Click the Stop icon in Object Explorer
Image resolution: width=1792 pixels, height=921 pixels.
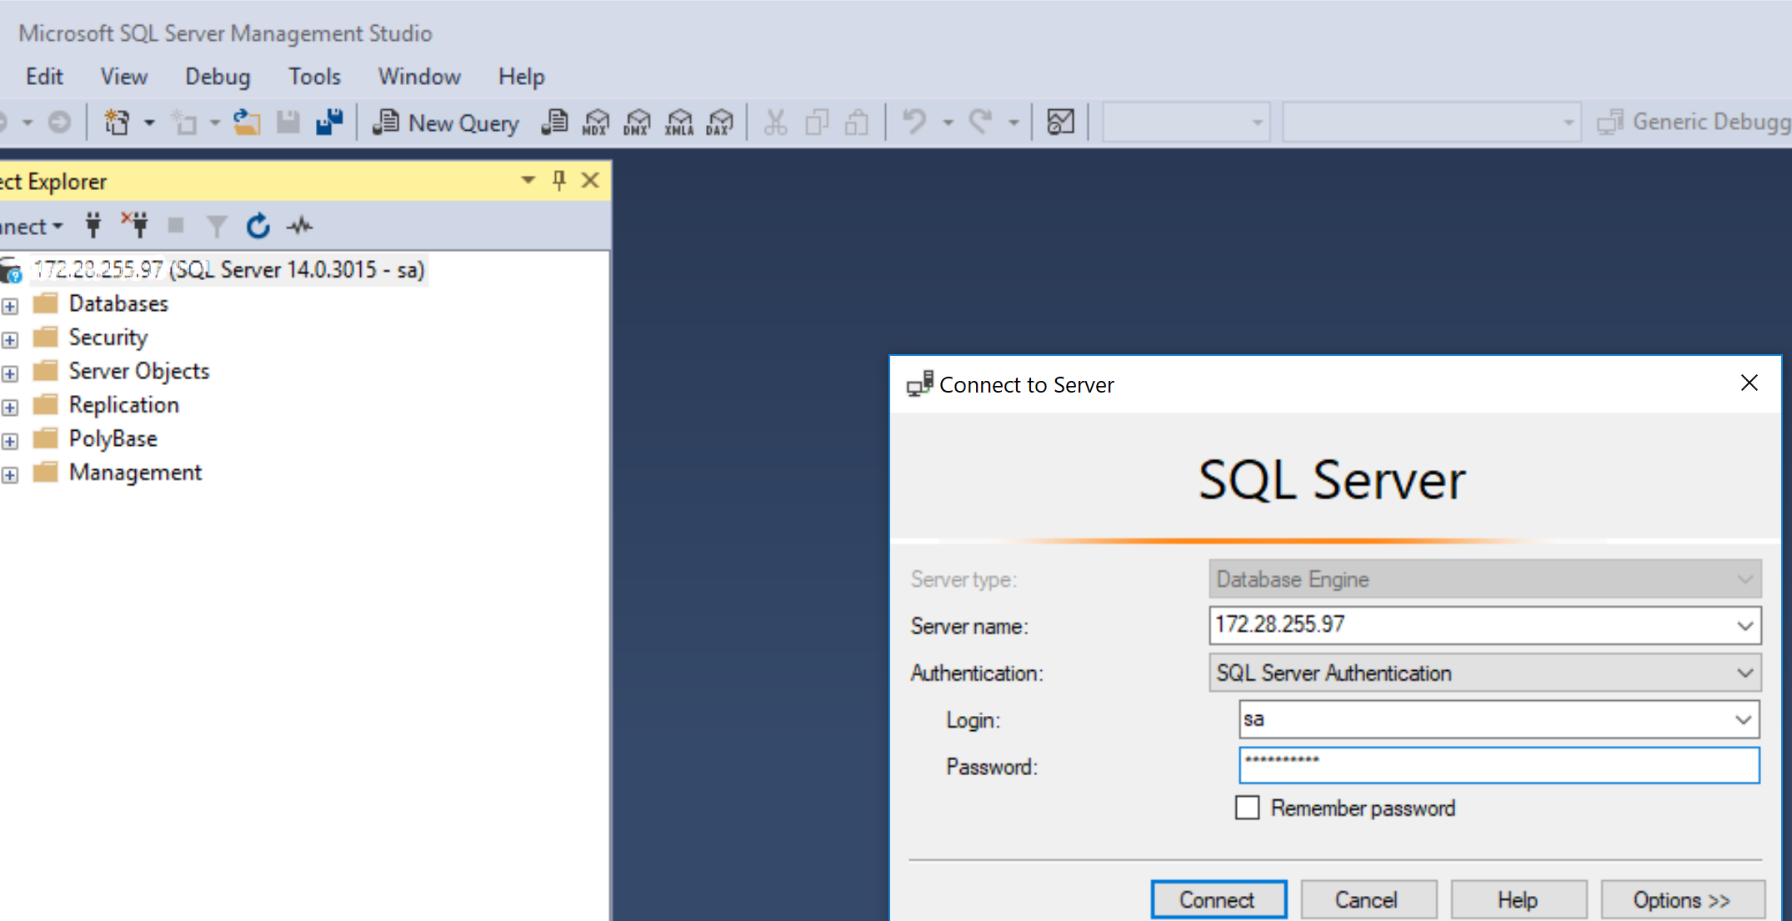[176, 225]
